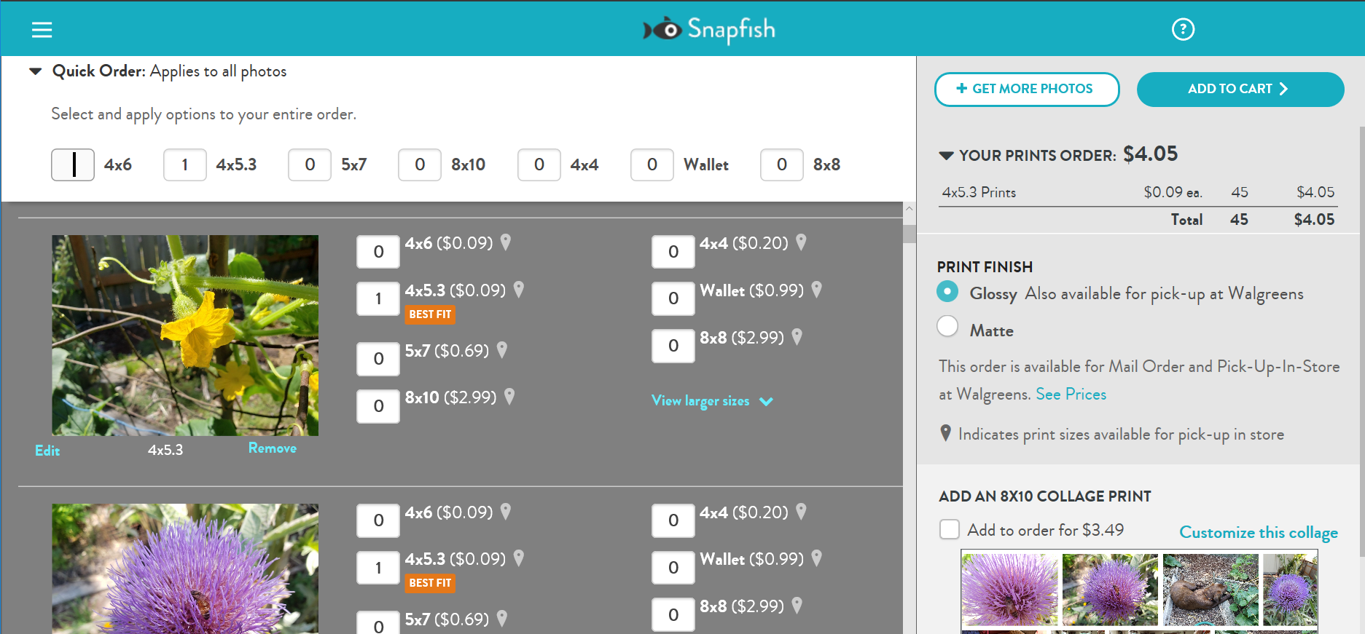The height and width of the screenshot is (634, 1365).
Task: Click pin icon beside first photo 4x5.3
Action: (x=519, y=290)
